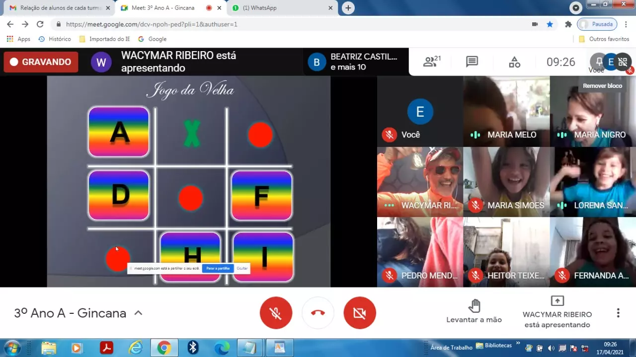Click the red hang up call button
The image size is (636, 357).
pos(318,313)
